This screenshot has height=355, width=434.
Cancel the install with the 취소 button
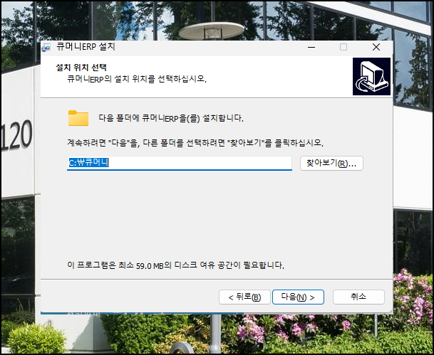coord(358,297)
